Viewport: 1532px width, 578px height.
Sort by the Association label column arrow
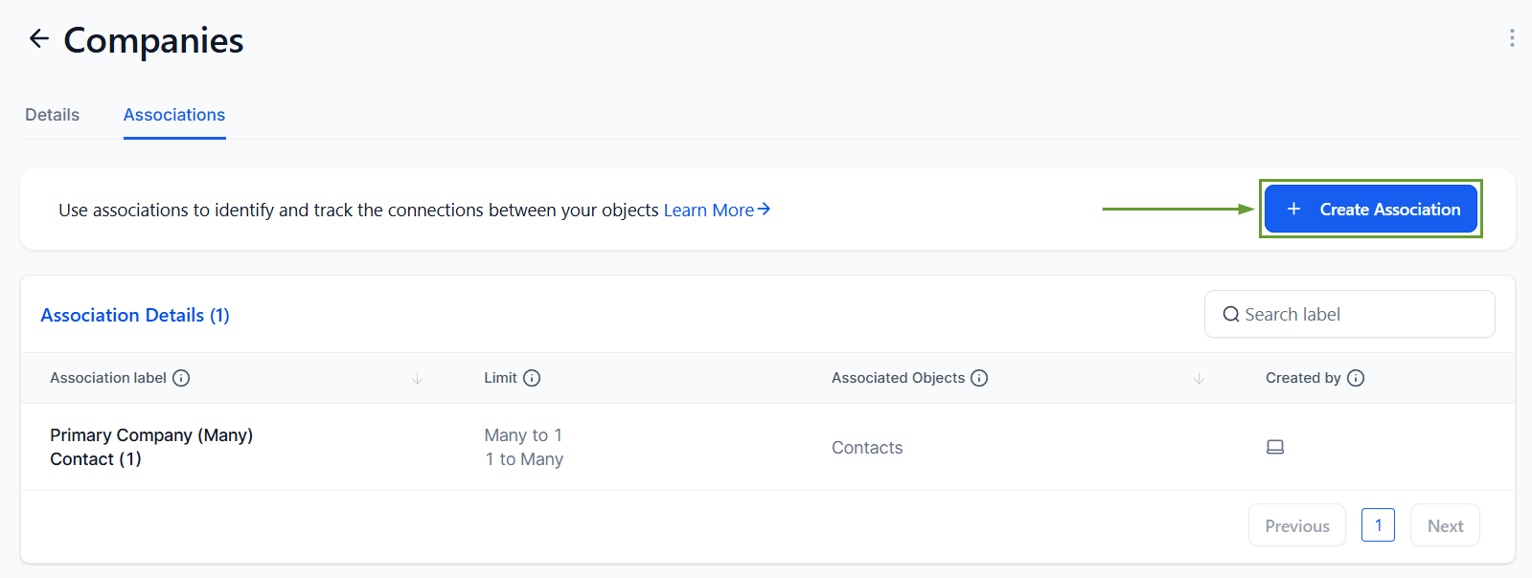point(417,379)
